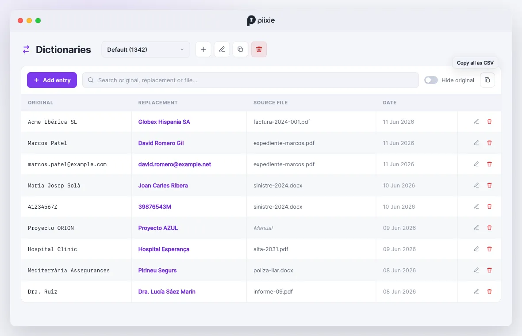Viewport: 522px width, 336px height.
Task: Delete the dictionary with red trash icon
Action: pos(259,49)
